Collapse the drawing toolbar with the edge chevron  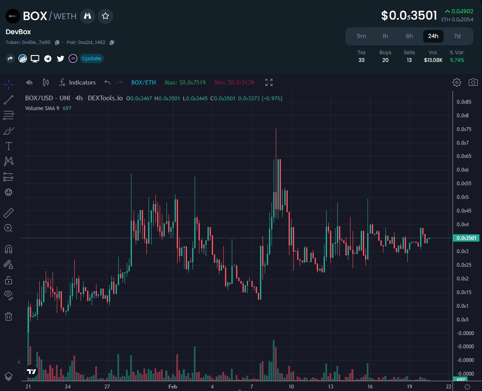point(19,362)
